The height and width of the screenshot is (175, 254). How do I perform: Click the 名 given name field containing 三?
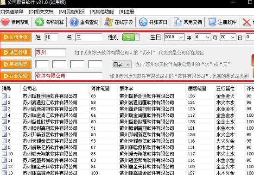tap(89, 37)
